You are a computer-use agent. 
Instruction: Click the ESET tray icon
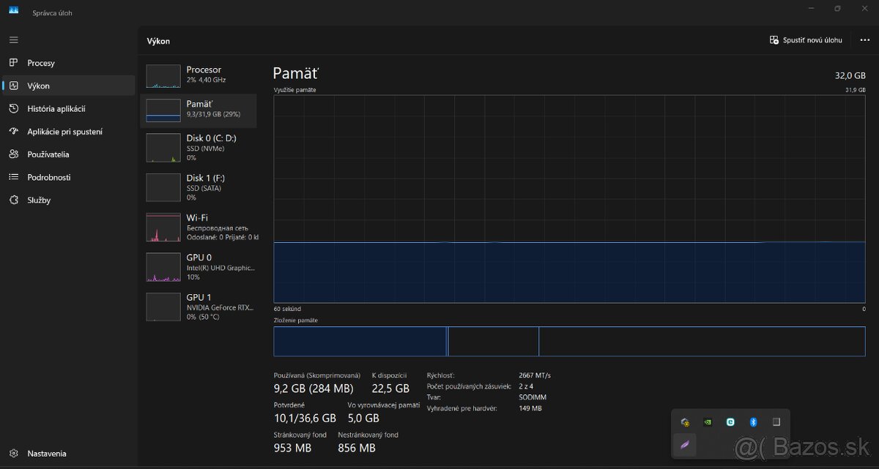(730, 422)
